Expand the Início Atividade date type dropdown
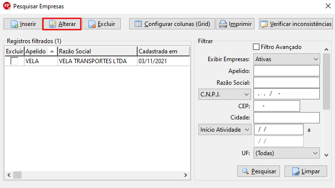Screen dimensions: 335x188 click(x=224, y=130)
